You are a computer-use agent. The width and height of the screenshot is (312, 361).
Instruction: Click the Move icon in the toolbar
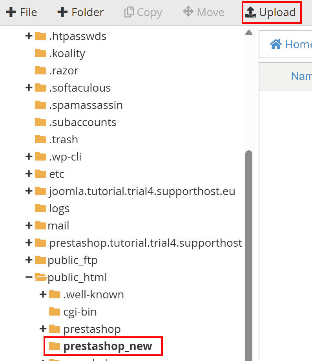pos(189,12)
